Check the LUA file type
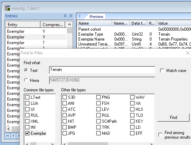This screenshot has width=191, height=145. tap(27, 103)
